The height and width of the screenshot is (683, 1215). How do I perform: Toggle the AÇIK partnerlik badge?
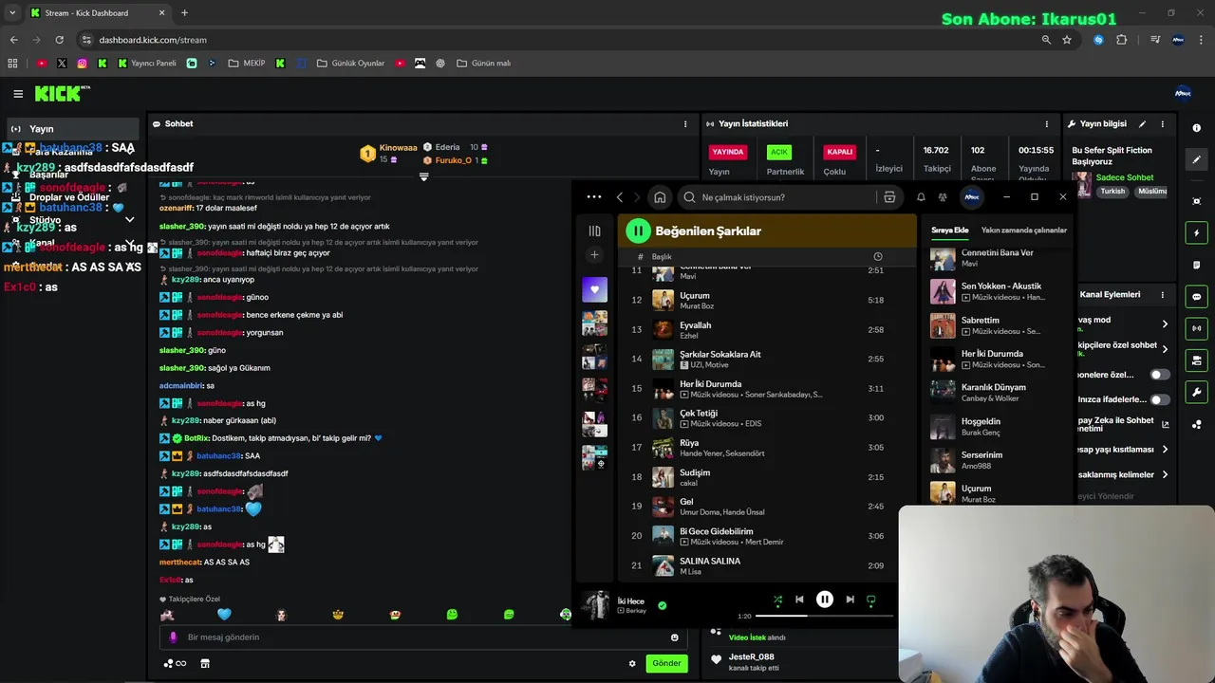click(779, 152)
